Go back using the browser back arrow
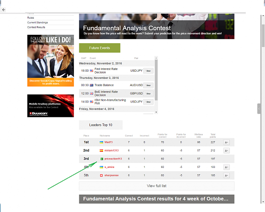The width and height of the screenshot is (265, 212). pyautogui.click(x=4, y=10)
